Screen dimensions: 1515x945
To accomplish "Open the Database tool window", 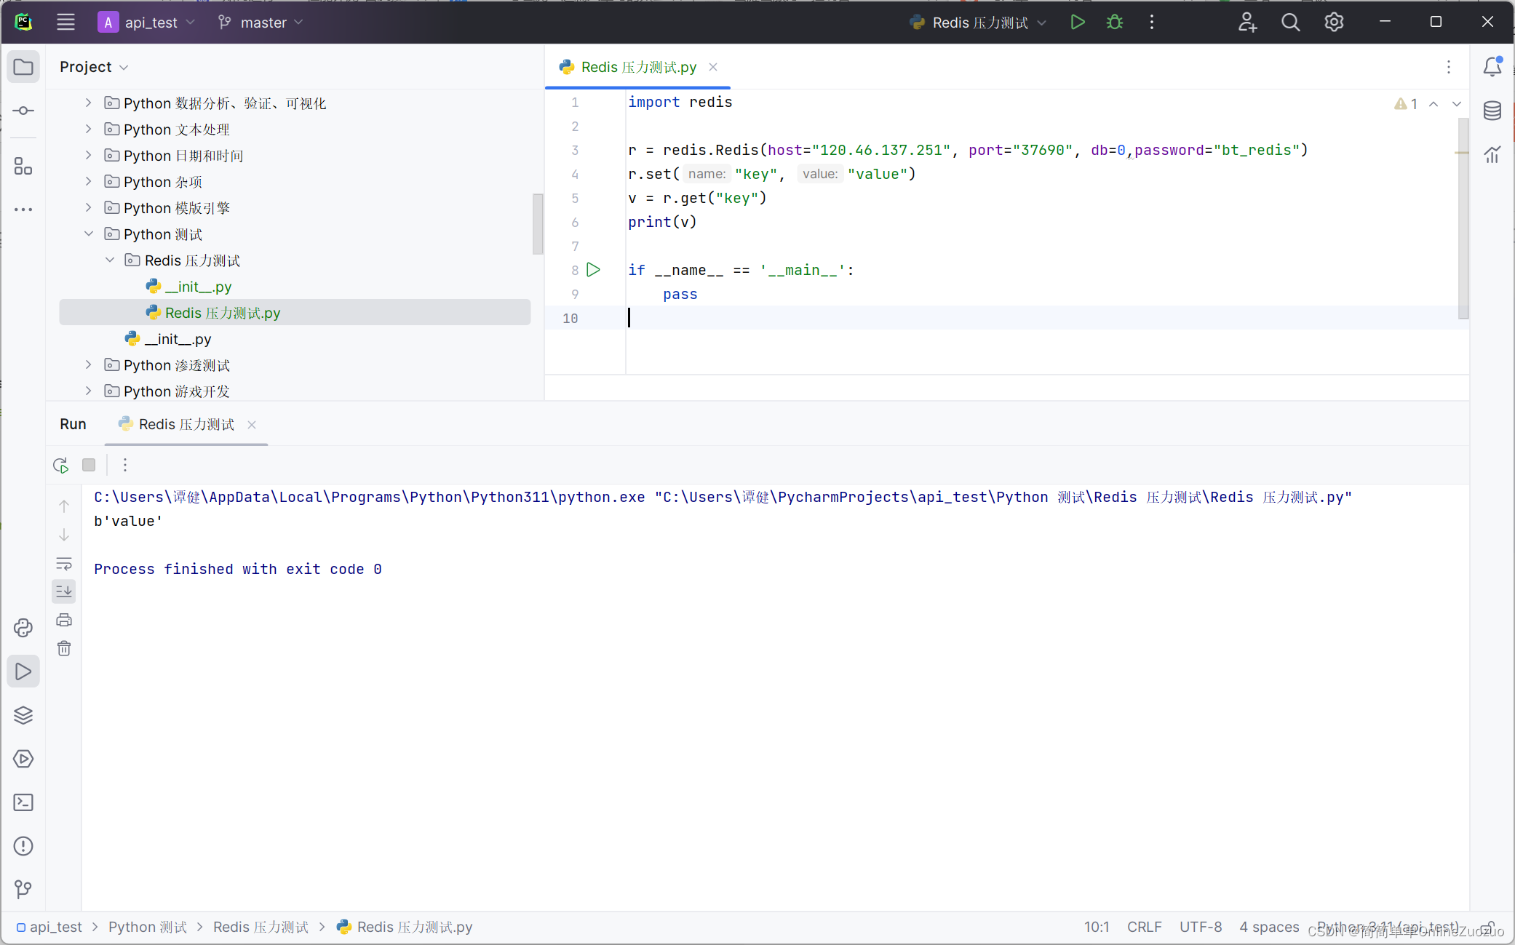I will [x=1492, y=111].
